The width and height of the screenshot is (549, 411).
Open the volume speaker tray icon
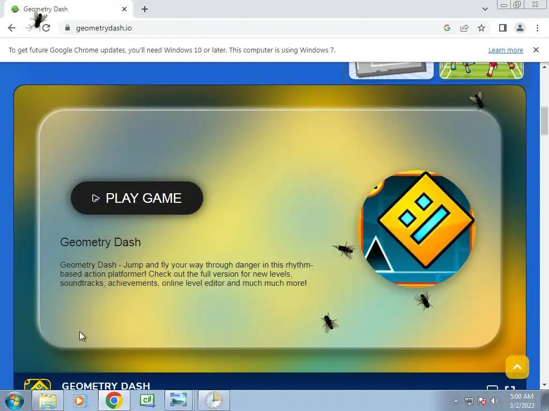495,401
